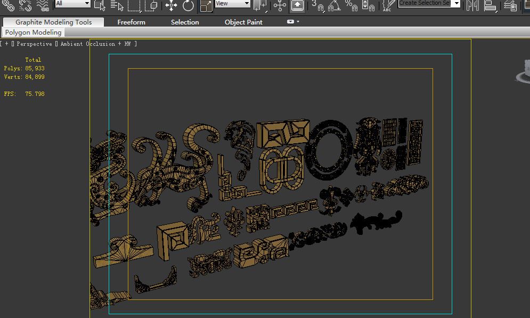The image size is (530, 318).
Task: Switch to the Freeform tab
Action: [x=131, y=22]
